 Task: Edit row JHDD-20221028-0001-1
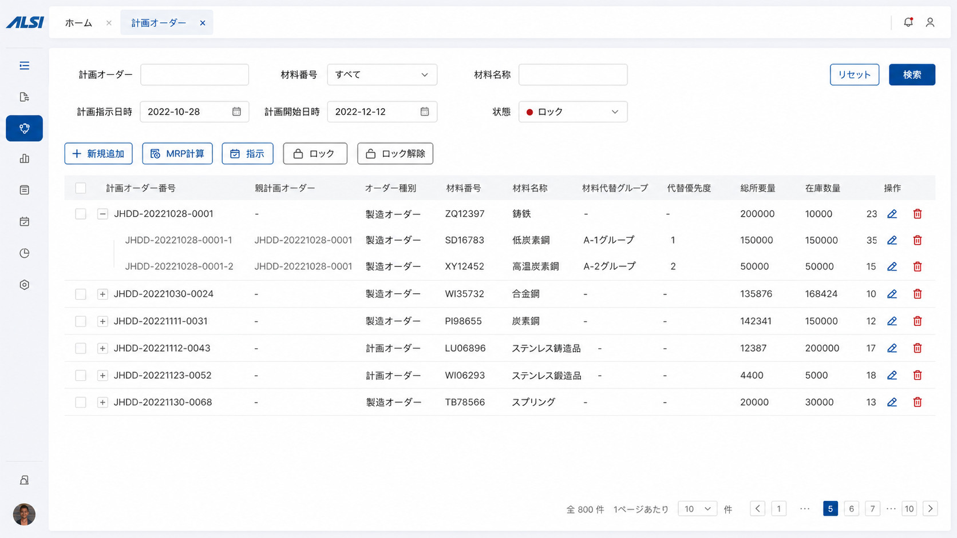click(892, 240)
